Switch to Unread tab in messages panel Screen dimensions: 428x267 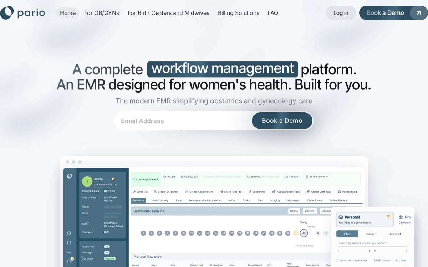pyautogui.click(x=370, y=234)
